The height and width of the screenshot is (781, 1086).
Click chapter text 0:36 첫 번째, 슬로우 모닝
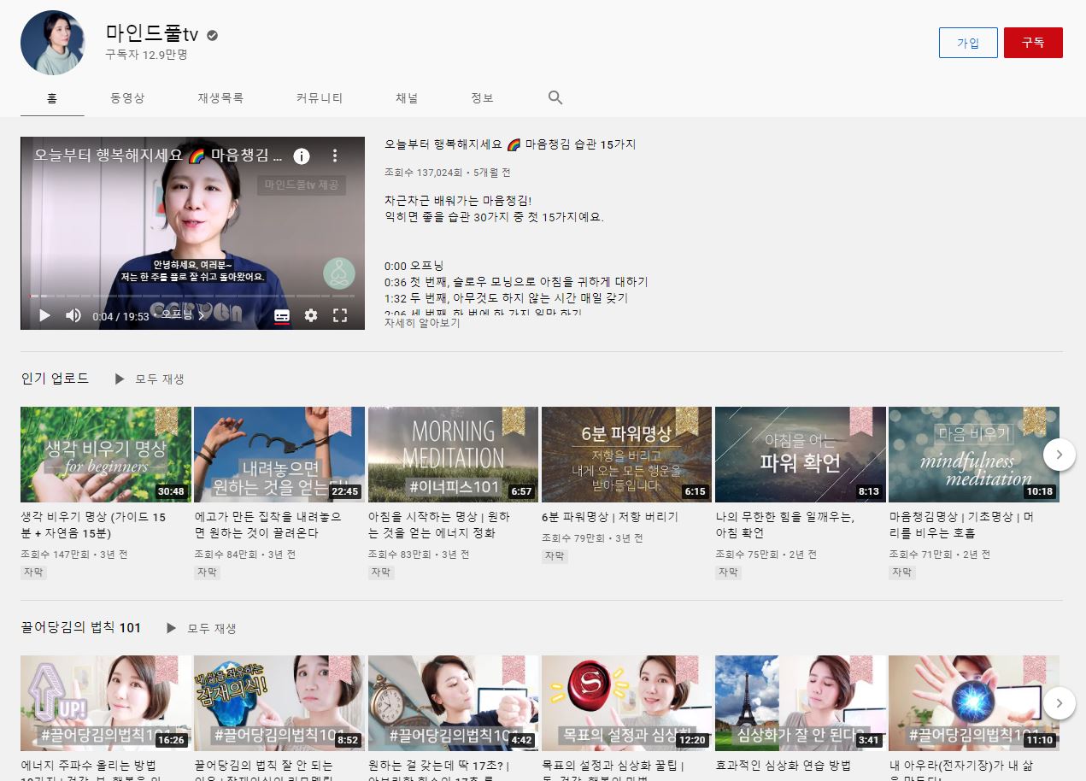[x=516, y=282]
